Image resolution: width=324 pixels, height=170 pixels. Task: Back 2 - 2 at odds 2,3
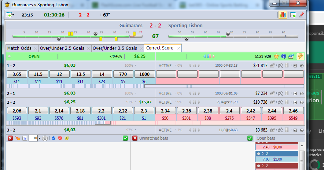click(144, 111)
